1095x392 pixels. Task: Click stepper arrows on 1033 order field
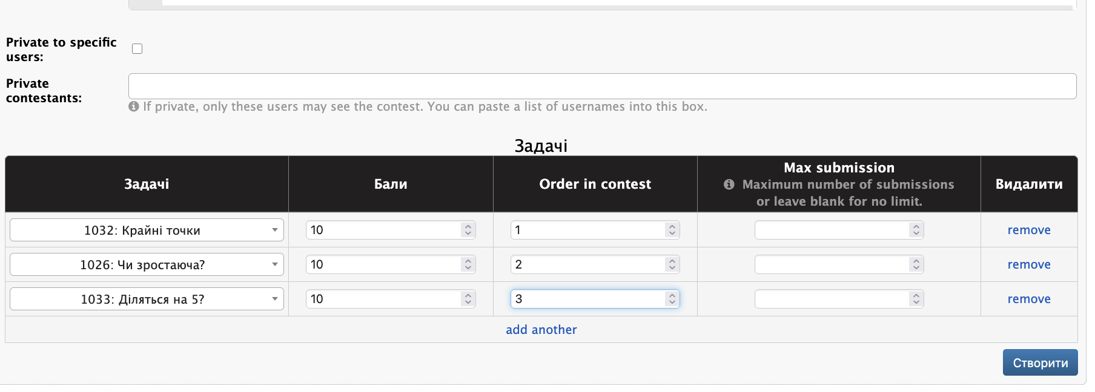[672, 299]
